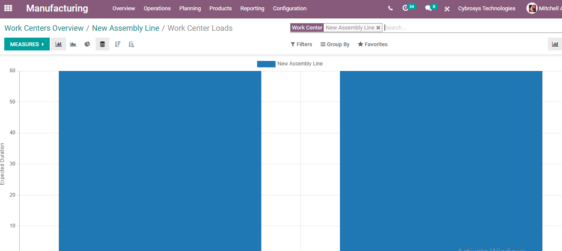Click the Expected Duration axis label
562x251 pixels.
[3, 164]
